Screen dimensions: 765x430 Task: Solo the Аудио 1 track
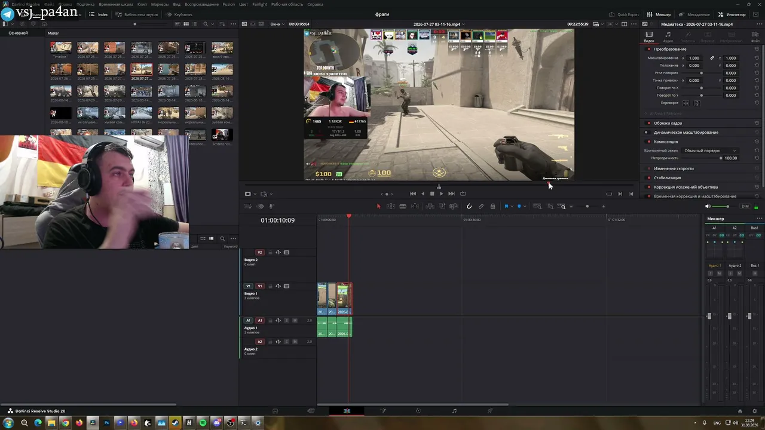point(286,321)
